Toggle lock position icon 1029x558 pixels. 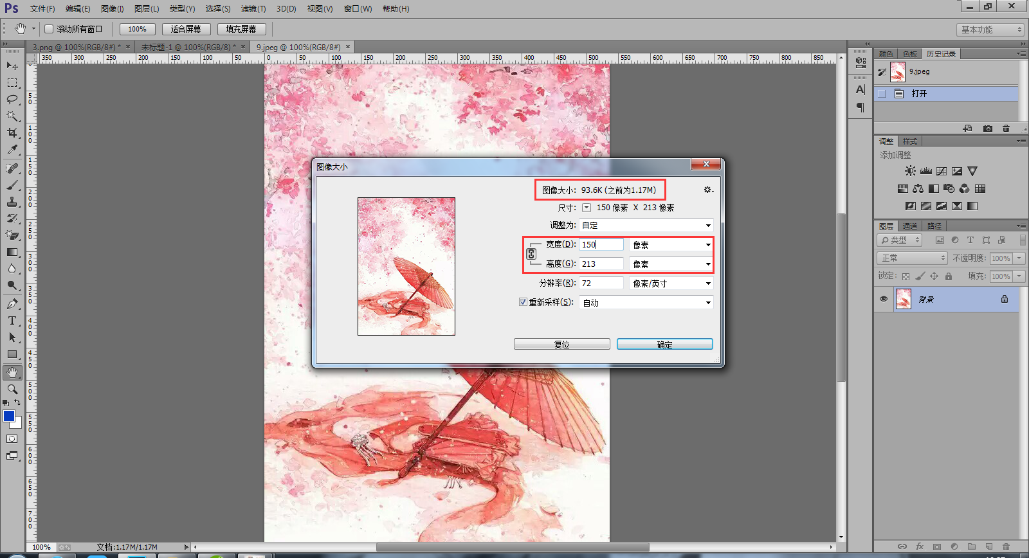(x=934, y=276)
